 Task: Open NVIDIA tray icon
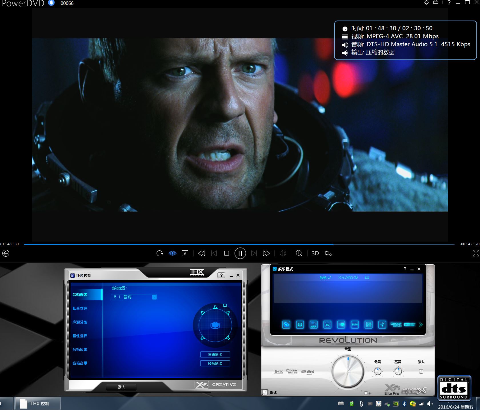[396, 403]
